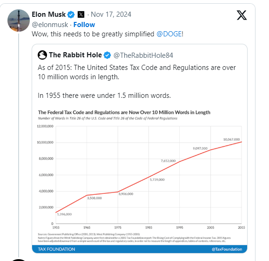The image size is (269, 261).
Task: Open the tax code chart image
Action: pos(140,180)
